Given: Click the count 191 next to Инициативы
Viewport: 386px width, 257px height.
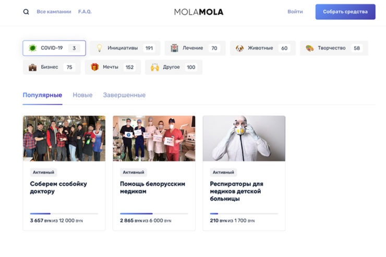Looking at the screenshot, I should click(149, 48).
